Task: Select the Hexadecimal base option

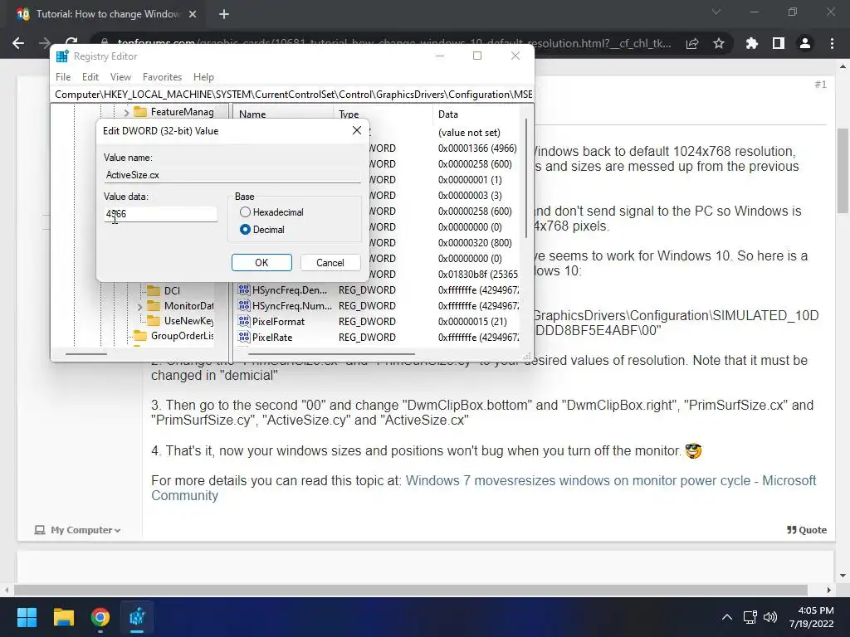Action: 245,212
